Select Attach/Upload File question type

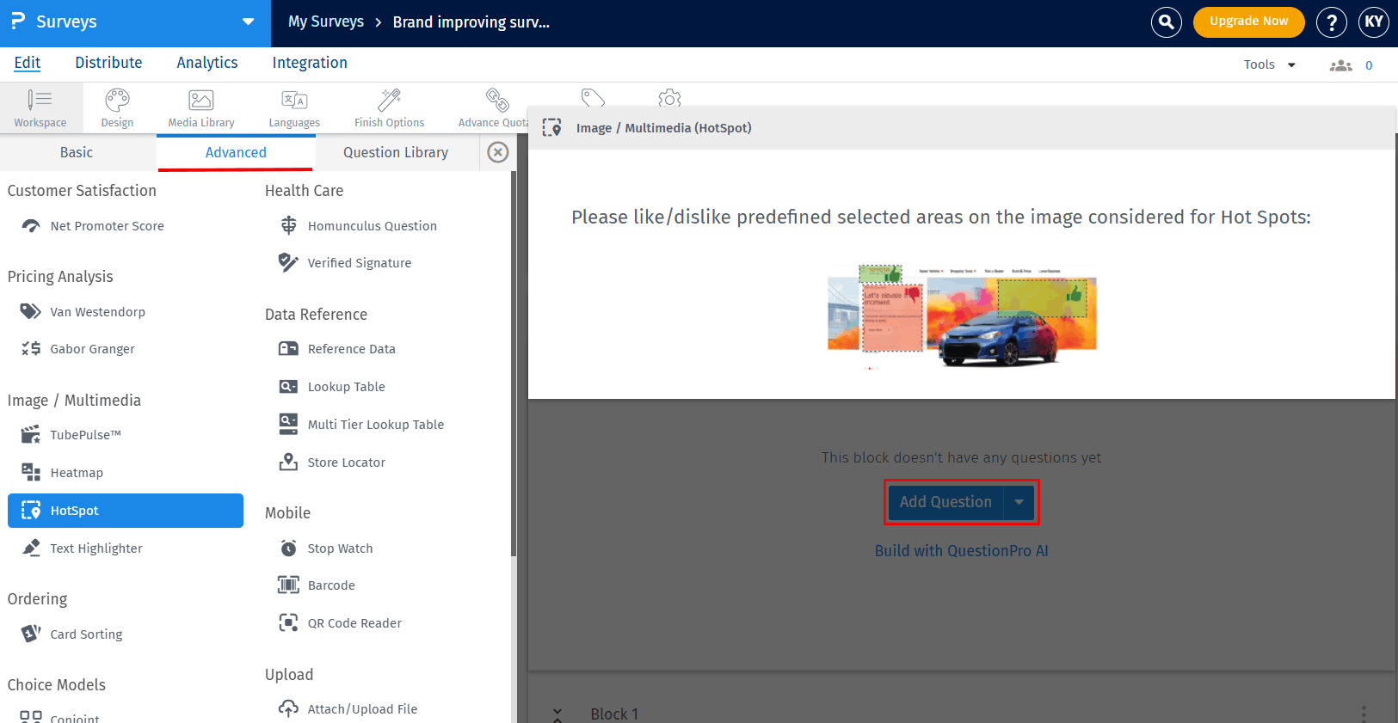348,709
